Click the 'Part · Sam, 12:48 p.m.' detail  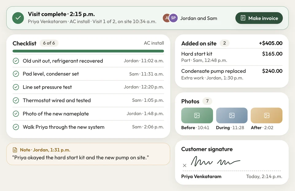coord(204,60)
